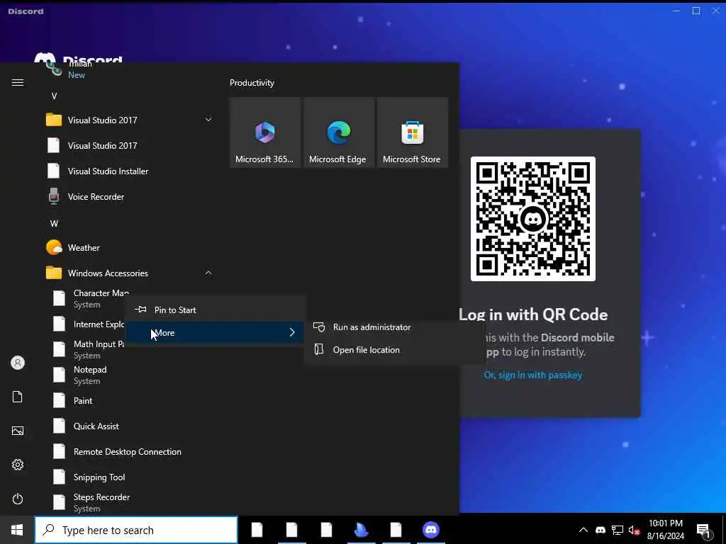Open Documents icon in Start sidebar
Image resolution: width=726 pixels, height=544 pixels.
[18, 397]
